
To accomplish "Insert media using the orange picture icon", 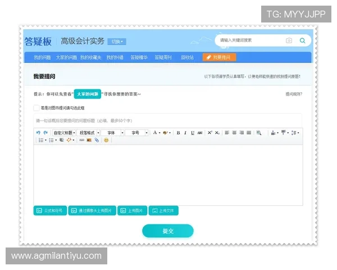I will 89,140.
